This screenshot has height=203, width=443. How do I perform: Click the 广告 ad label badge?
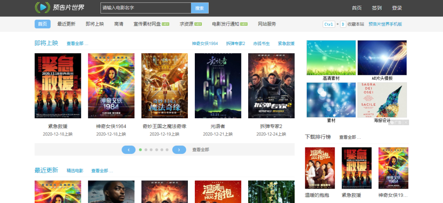pyautogui.click(x=396, y=122)
